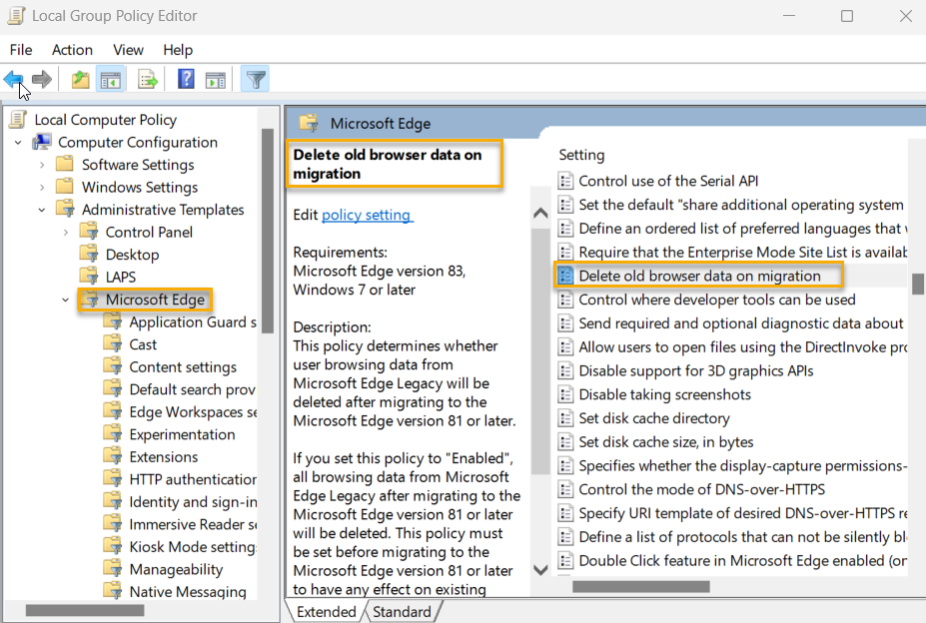Screen dimensions: 926x623
Task: Open the View menu
Action: pos(128,50)
